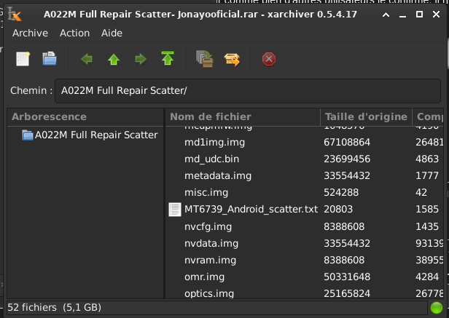The width and height of the screenshot is (449, 318).
Task: Maximize the xarchiver window
Action: click(x=420, y=14)
